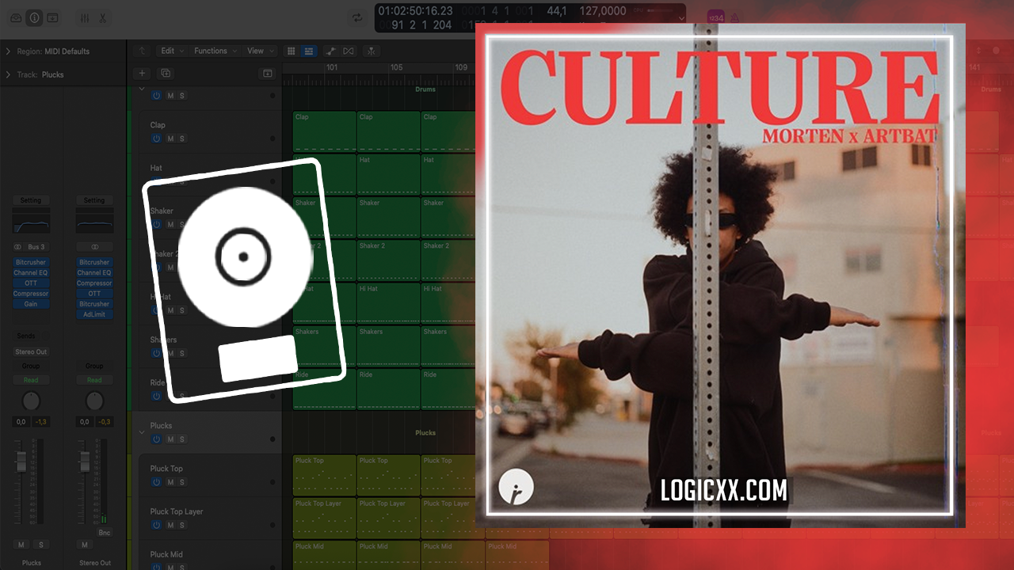Add a new track with plus button

click(x=143, y=73)
